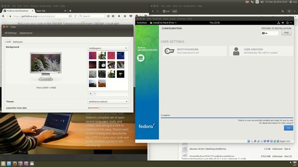Image resolution: width=298 pixels, height=167 pixels.
Task: Click the VirtualBox USB status icon
Action: (x=258, y=141)
